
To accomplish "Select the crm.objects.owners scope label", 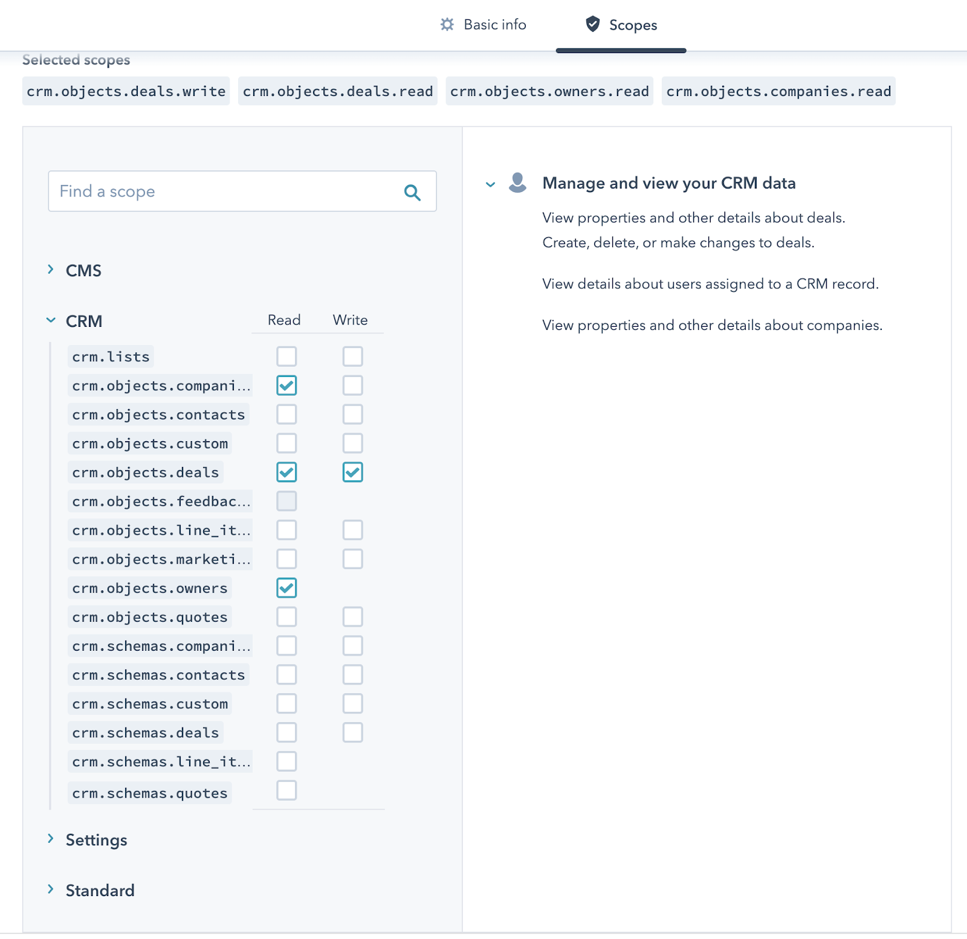I will [150, 588].
